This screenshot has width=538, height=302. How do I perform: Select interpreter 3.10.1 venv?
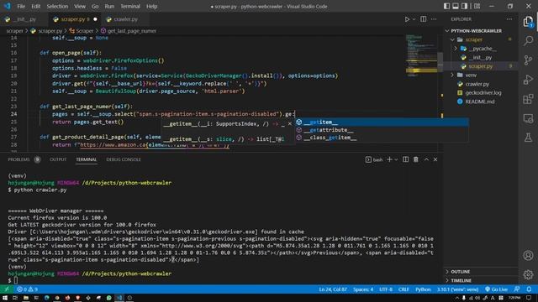click(x=457, y=289)
